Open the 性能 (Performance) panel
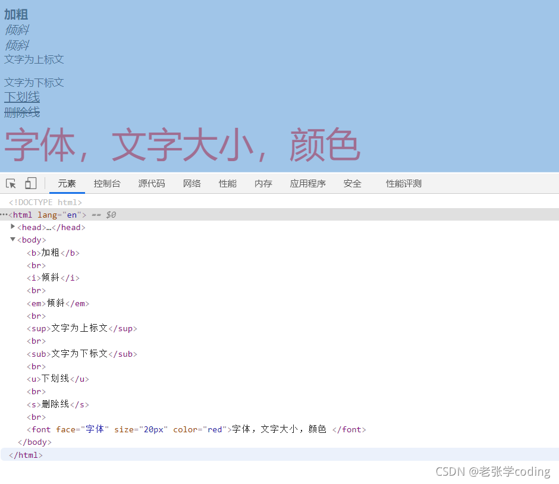This screenshot has height=484, width=559. pyautogui.click(x=227, y=184)
